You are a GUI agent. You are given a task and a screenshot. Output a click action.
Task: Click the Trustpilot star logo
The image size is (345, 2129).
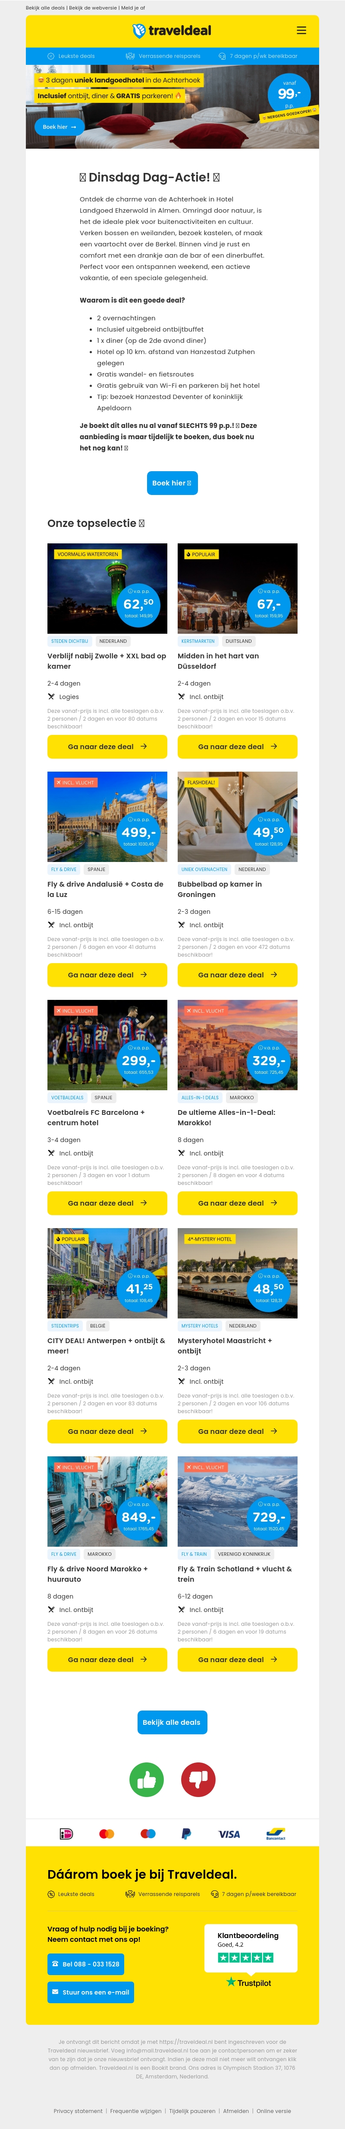point(250,1983)
